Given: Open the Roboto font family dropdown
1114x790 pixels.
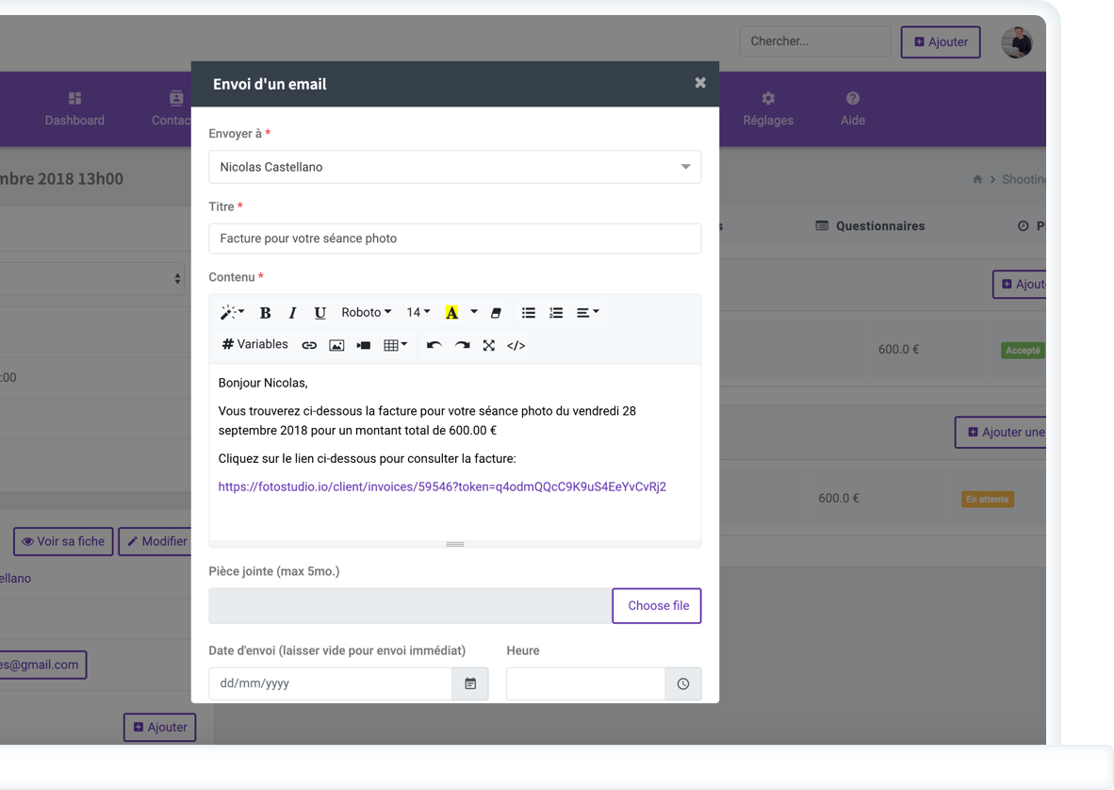Looking at the screenshot, I should pyautogui.click(x=366, y=313).
